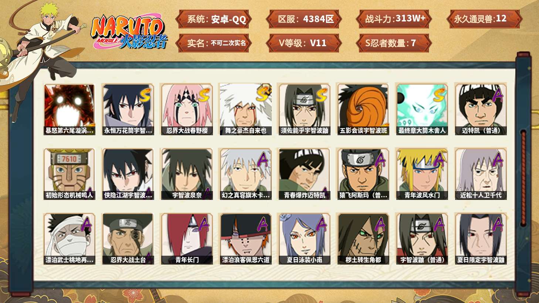Select the 五影会谈宇智波斑 masked portrait

coord(363,109)
